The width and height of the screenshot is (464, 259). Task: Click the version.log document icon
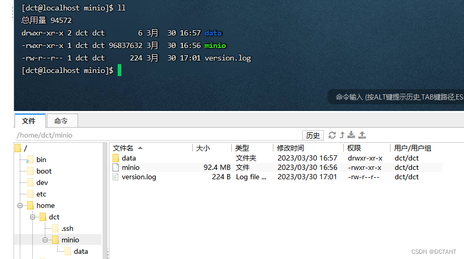click(x=116, y=177)
